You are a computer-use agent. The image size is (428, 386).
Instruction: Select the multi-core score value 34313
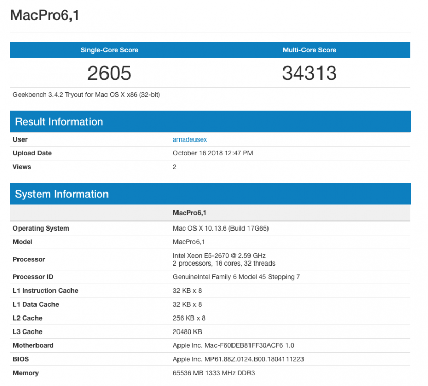click(309, 73)
